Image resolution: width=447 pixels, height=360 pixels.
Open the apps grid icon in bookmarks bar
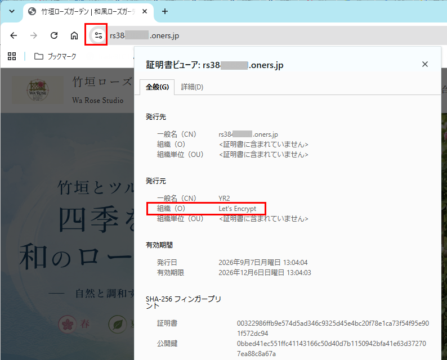[x=12, y=56]
